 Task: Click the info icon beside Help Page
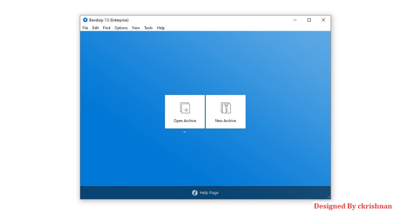195,193
